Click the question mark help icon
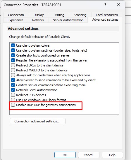Screen dimensions: 131x160 pos(105,5)
